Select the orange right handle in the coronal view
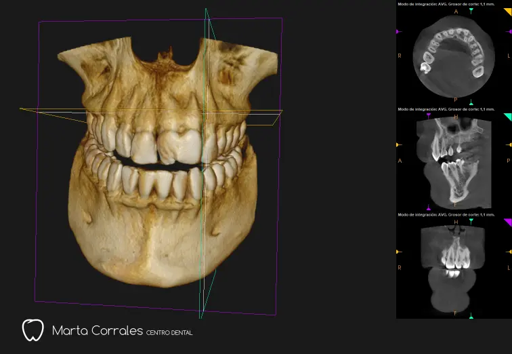The width and height of the screenshot is (512, 354). coord(509,252)
